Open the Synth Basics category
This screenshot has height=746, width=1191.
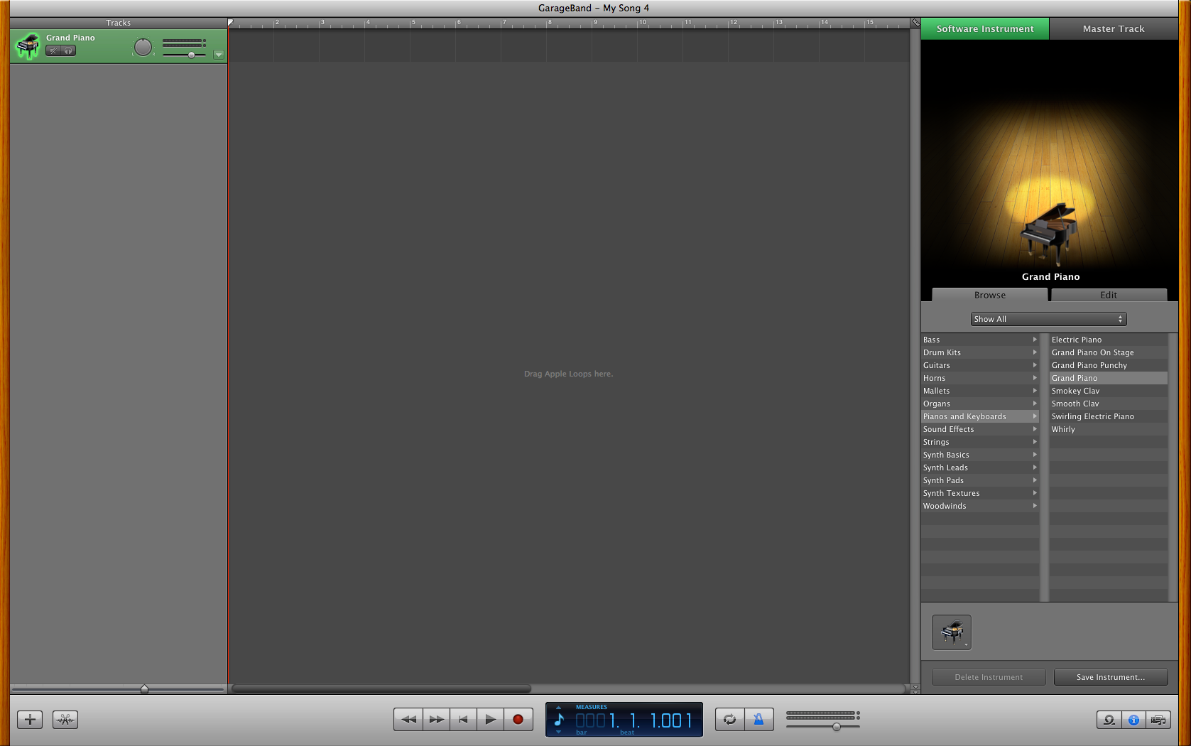pyautogui.click(x=980, y=455)
